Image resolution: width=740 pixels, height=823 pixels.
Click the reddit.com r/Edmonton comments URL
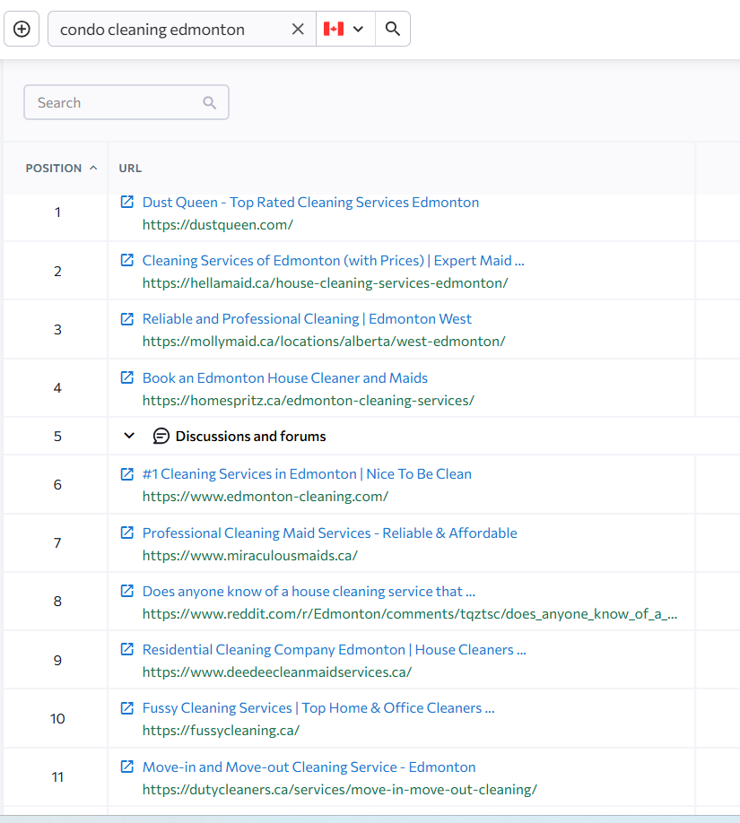point(410,614)
